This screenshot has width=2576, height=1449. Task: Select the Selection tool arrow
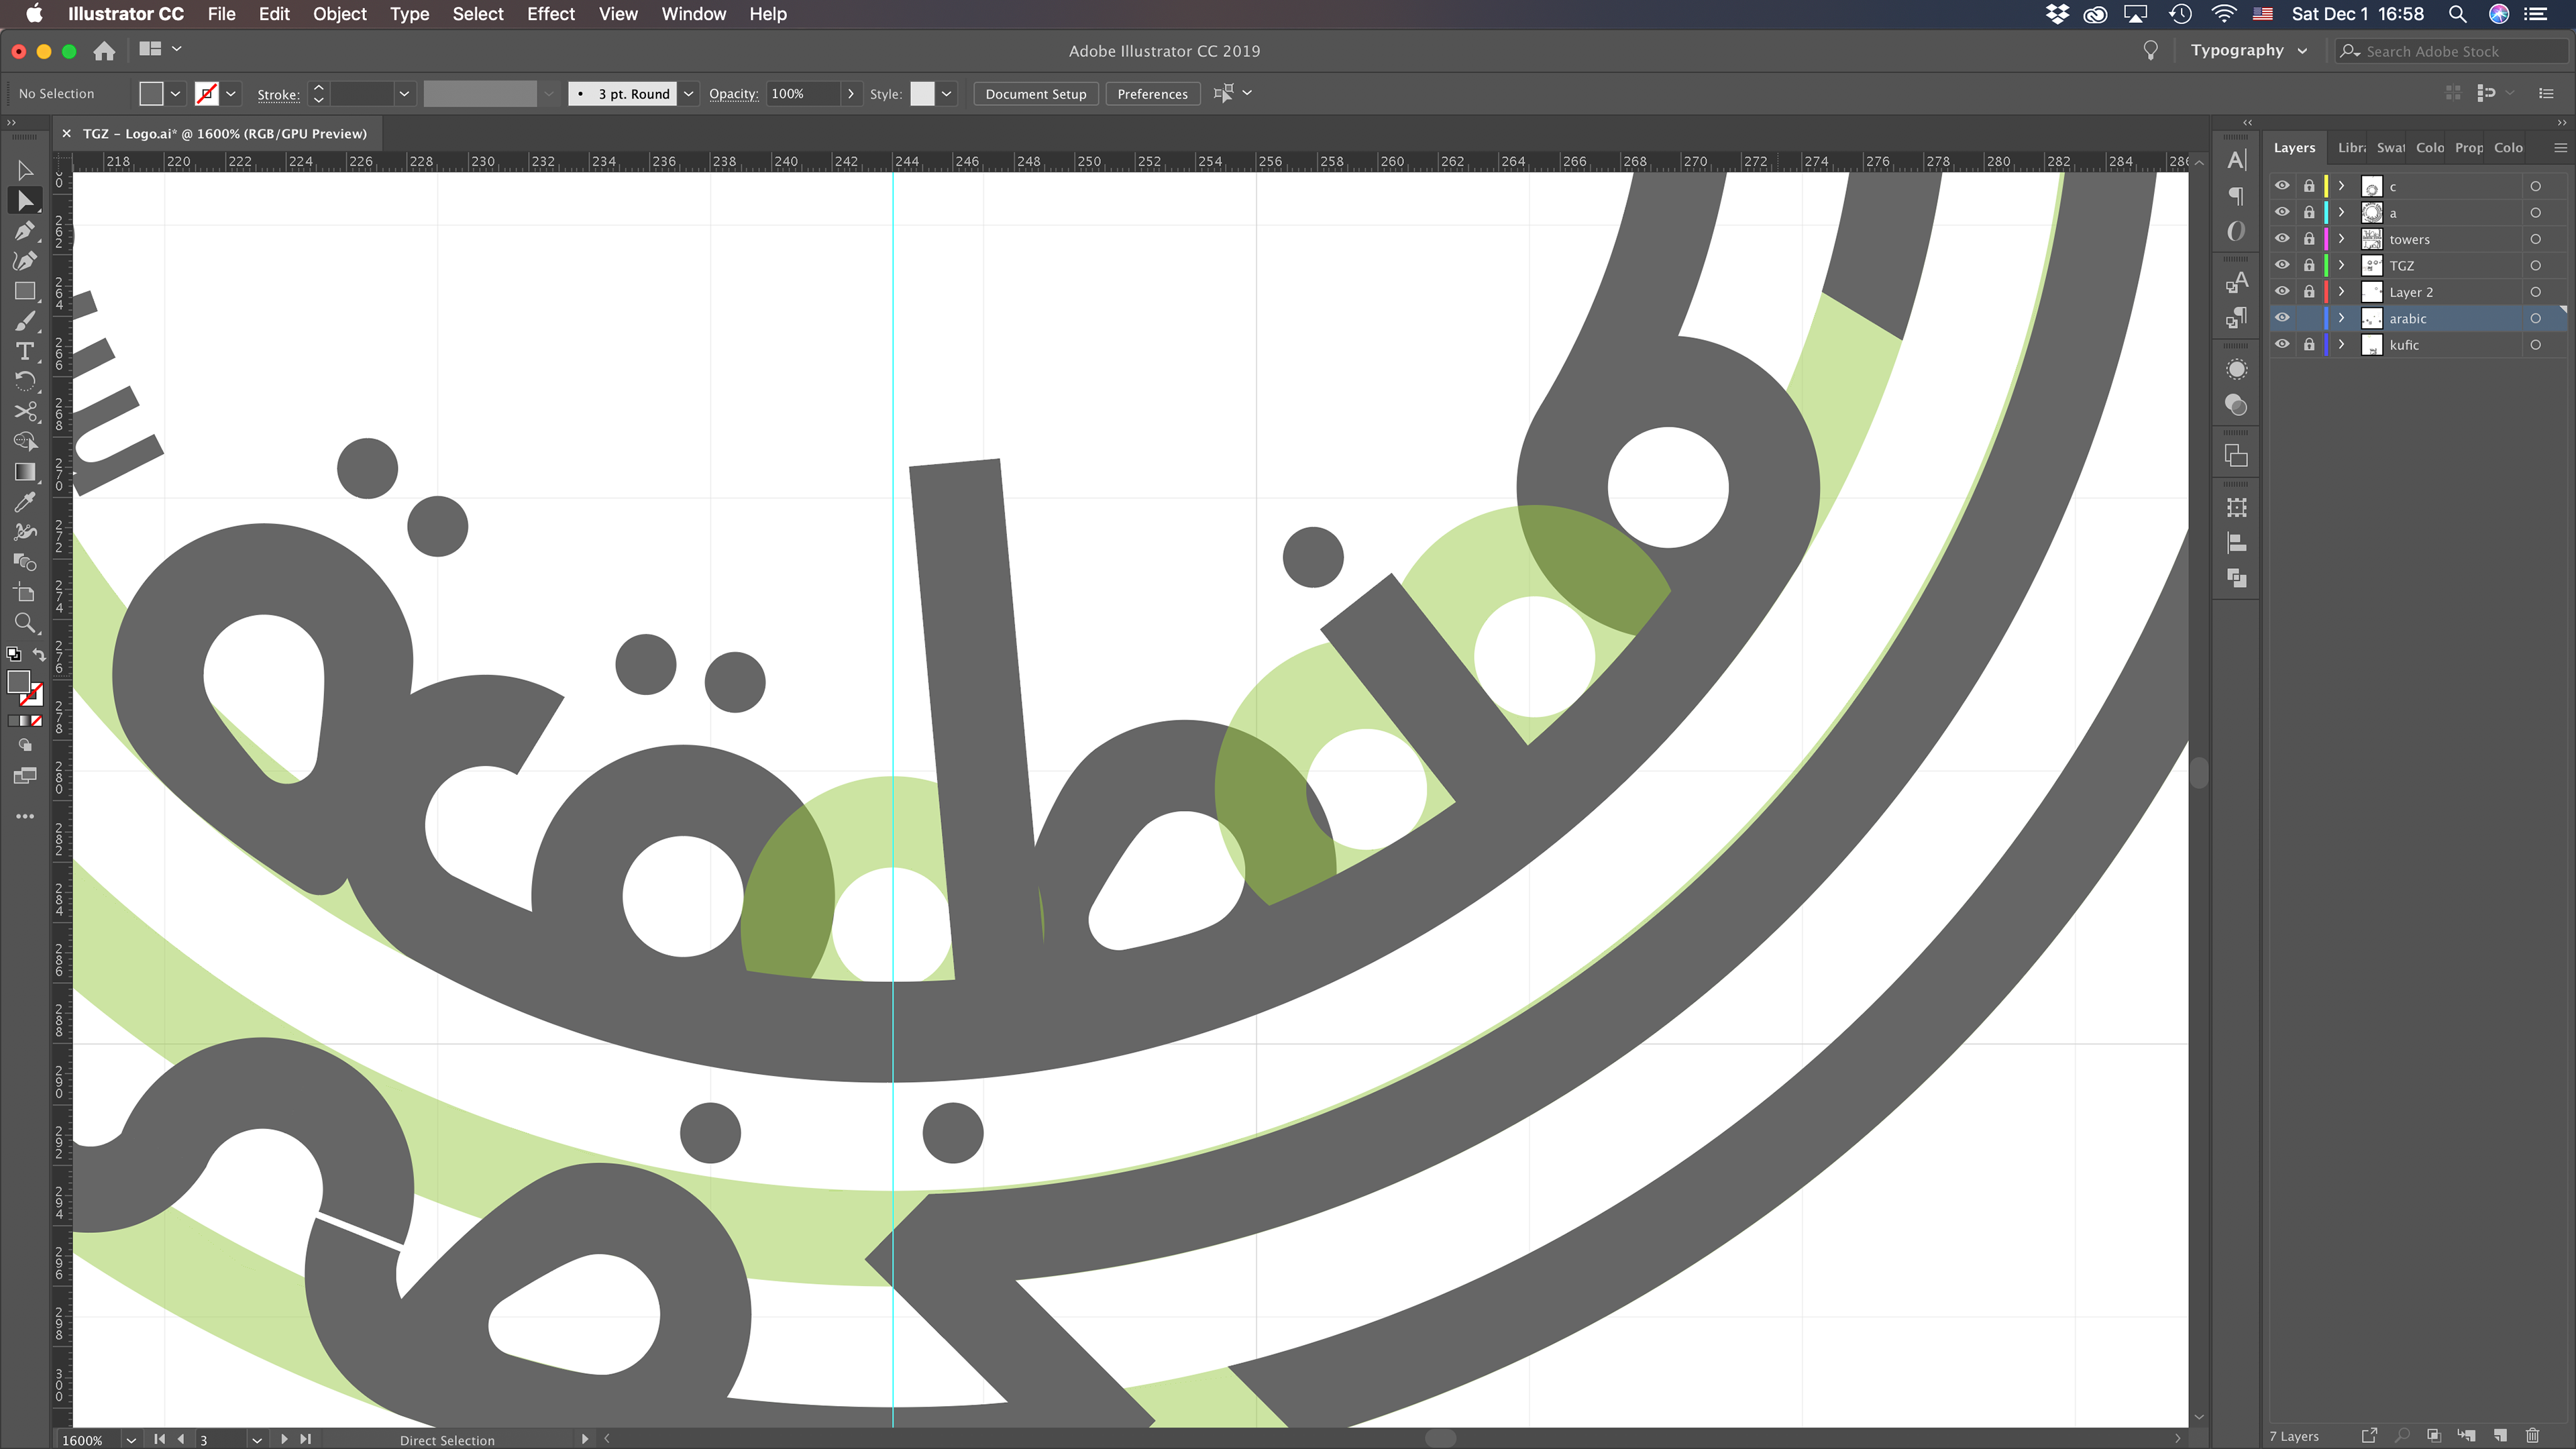pyautogui.click(x=25, y=171)
